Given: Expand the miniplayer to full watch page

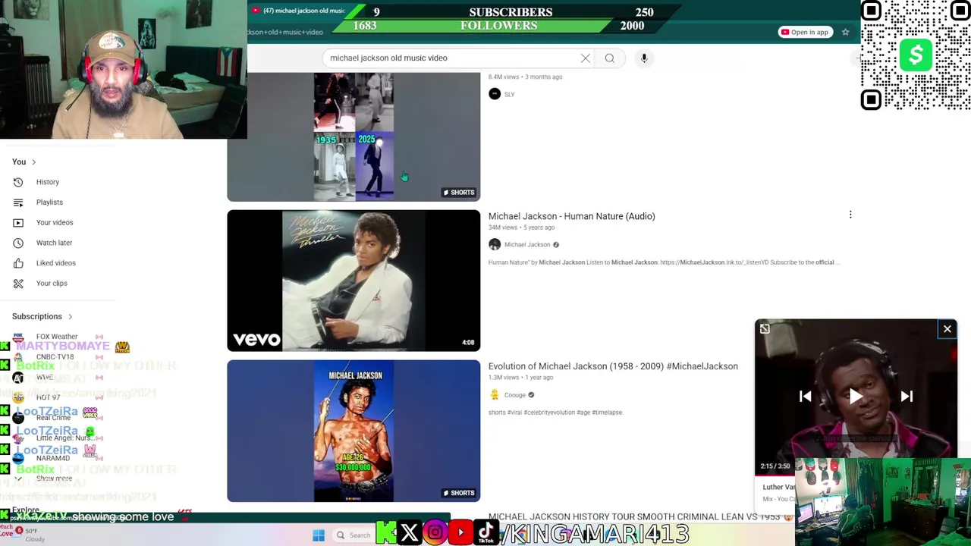Looking at the screenshot, I should (765, 329).
